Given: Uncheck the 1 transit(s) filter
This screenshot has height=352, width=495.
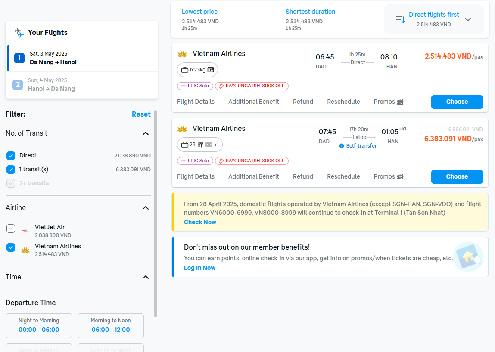Looking at the screenshot, I should point(11,170).
